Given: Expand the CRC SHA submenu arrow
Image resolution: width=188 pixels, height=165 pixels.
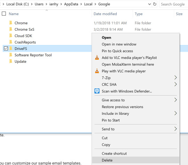Looking at the screenshot, I should coord(175,84).
